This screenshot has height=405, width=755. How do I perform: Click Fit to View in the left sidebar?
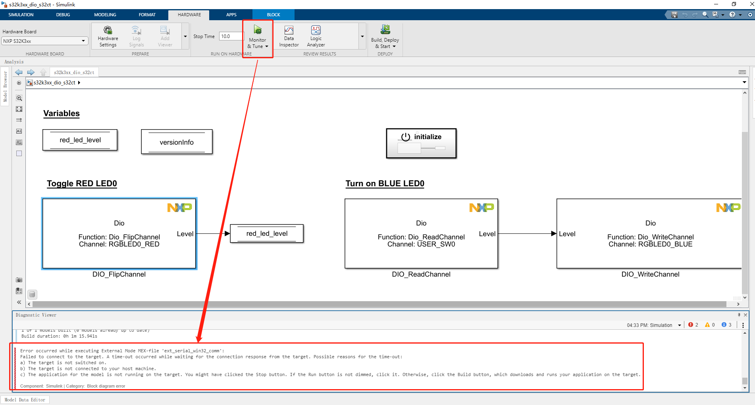point(19,109)
